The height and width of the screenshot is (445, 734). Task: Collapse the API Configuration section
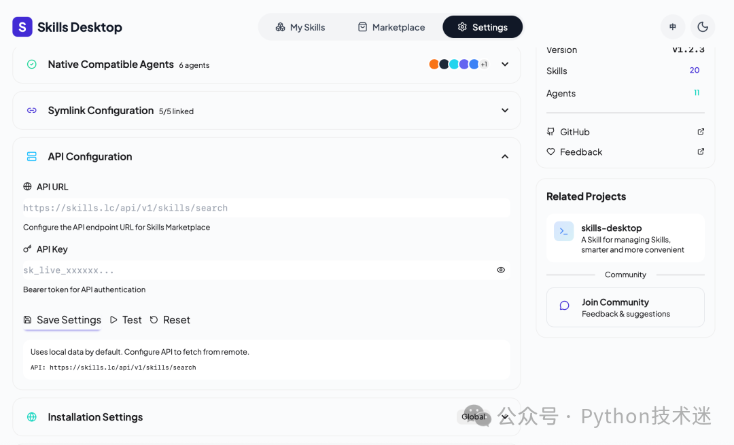click(x=504, y=157)
